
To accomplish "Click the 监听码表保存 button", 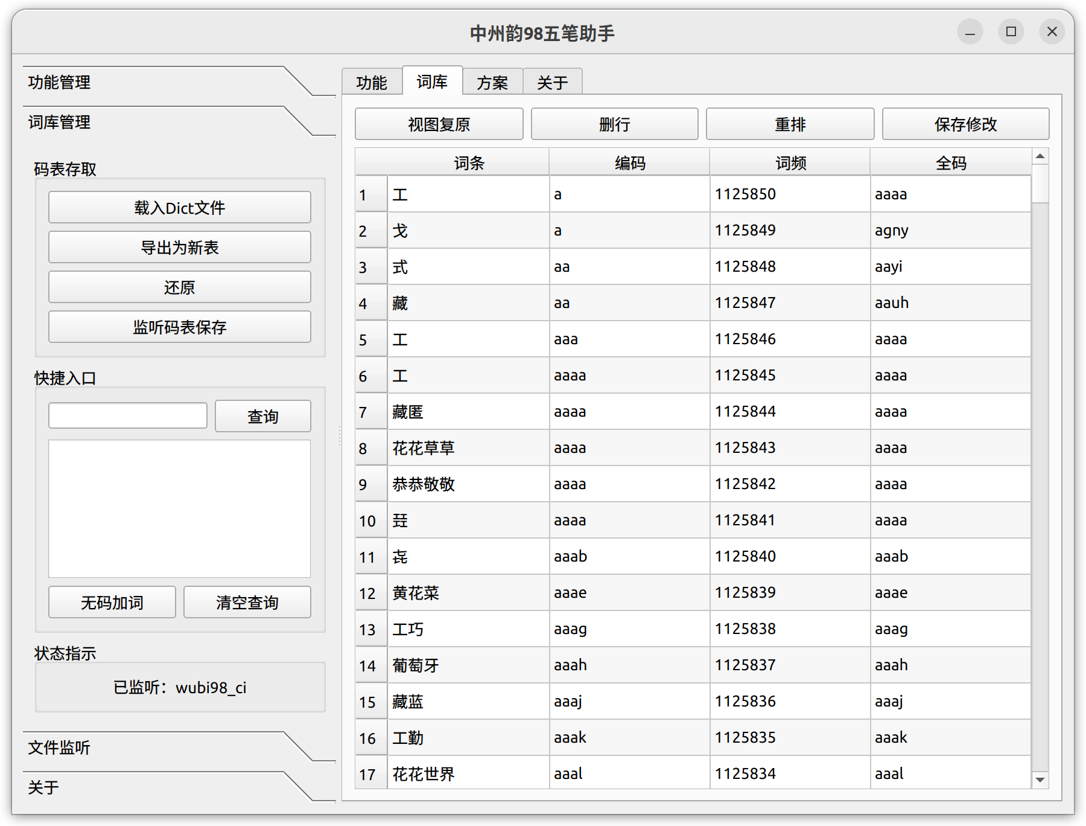I will click(179, 327).
